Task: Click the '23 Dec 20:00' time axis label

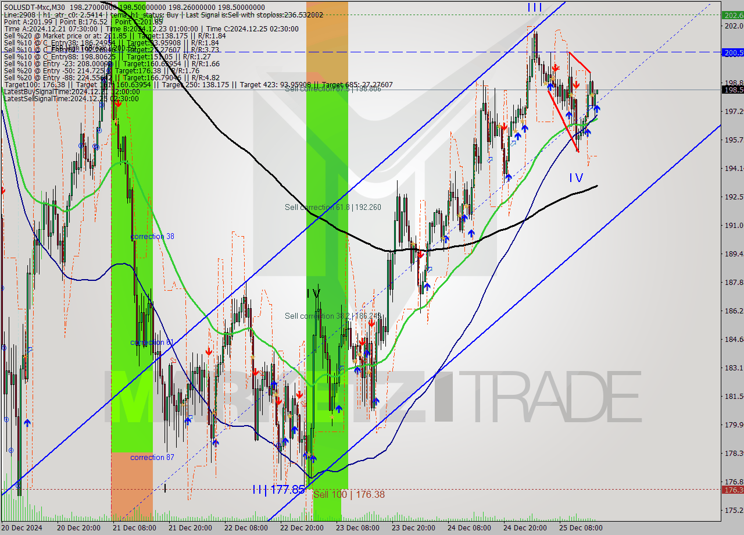Action: click(x=413, y=528)
